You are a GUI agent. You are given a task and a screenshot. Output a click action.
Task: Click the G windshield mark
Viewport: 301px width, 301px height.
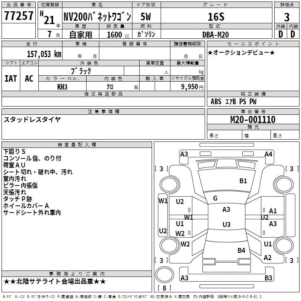[x=215, y=198]
